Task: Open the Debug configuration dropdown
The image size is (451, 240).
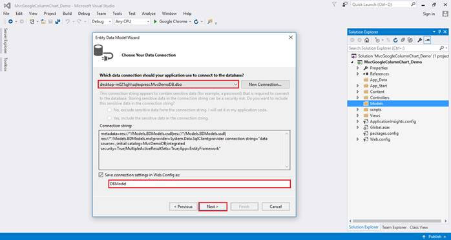Action: [110, 21]
